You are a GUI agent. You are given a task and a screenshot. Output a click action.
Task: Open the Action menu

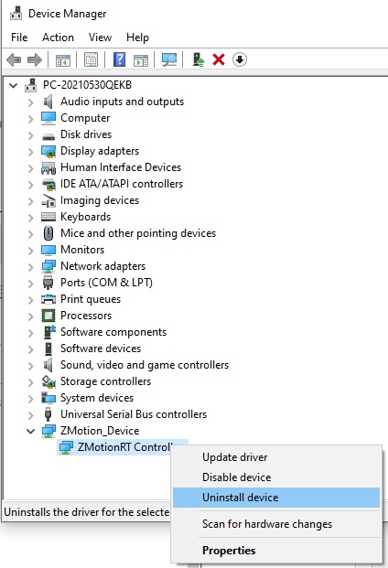tap(58, 38)
